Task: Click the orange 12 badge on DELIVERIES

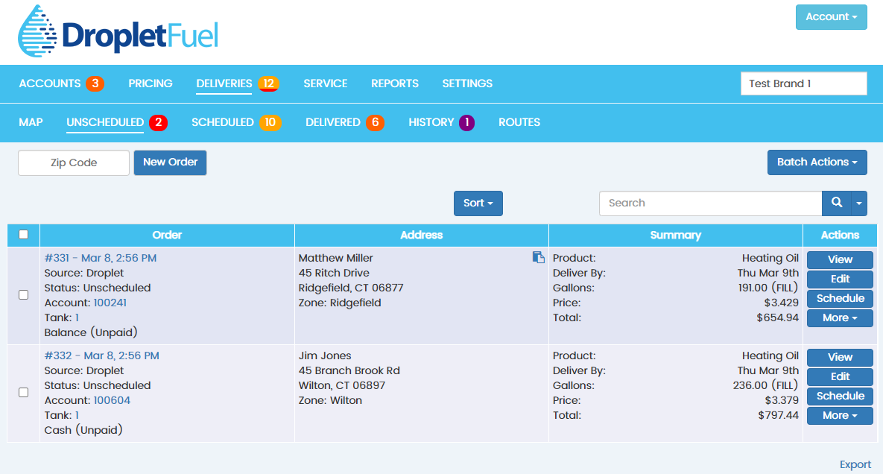Action: [266, 83]
